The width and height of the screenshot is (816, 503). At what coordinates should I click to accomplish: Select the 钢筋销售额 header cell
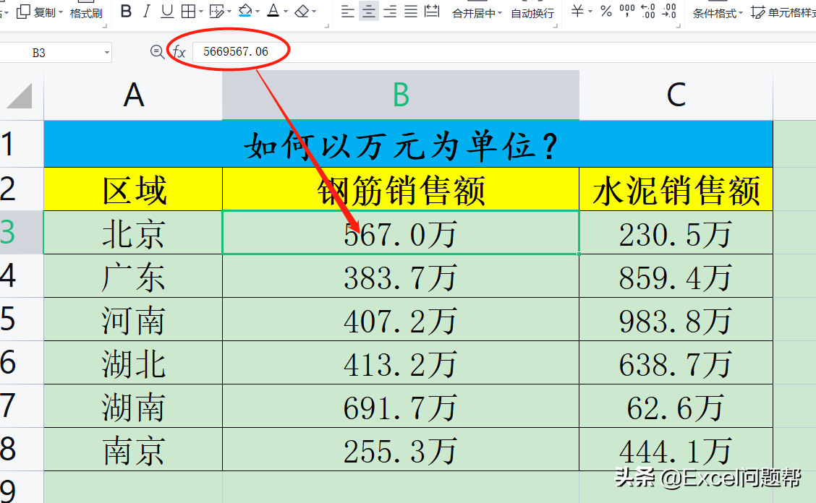[401, 189]
